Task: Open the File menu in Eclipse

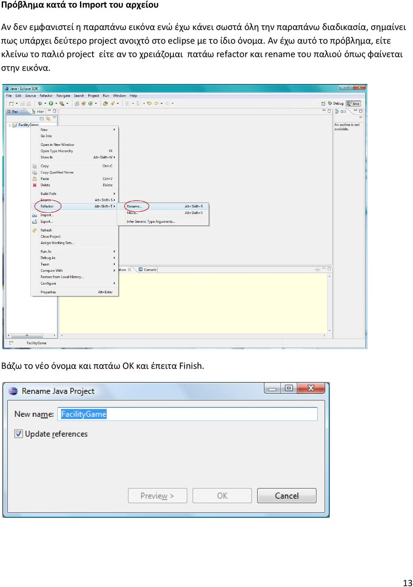Action: click(x=9, y=96)
